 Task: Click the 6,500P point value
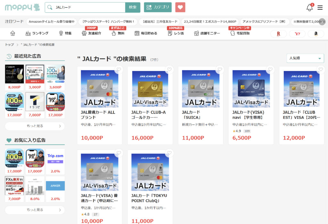point(242,138)
